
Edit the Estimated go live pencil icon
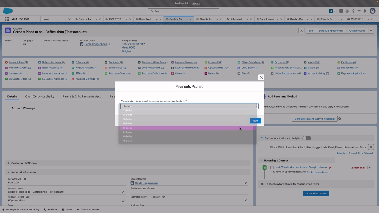pos(246,200)
